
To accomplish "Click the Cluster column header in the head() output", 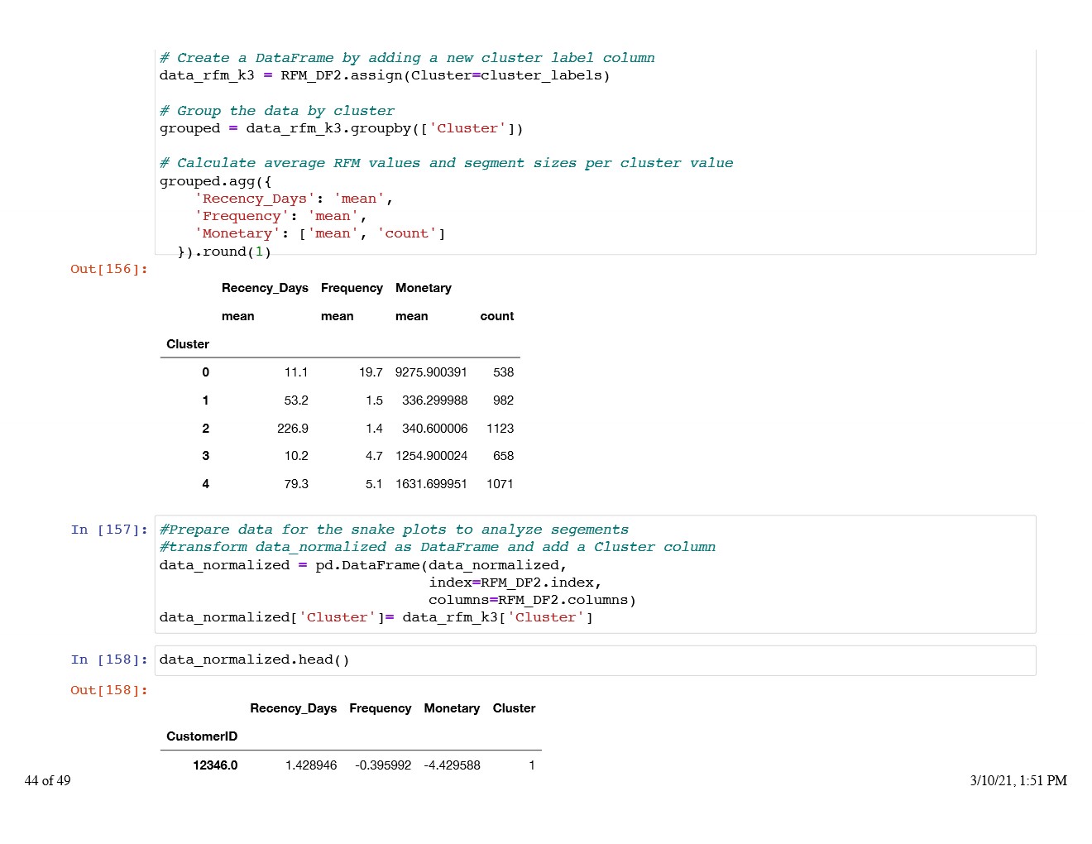I will tap(514, 708).
